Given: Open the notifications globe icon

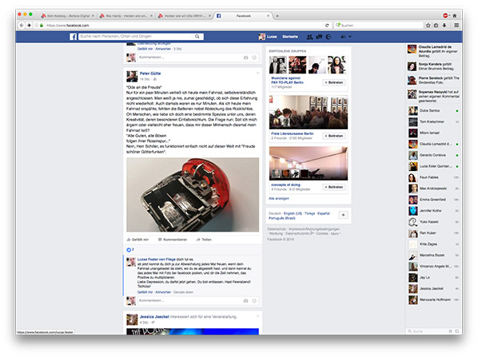Looking at the screenshot, I should (329, 37).
